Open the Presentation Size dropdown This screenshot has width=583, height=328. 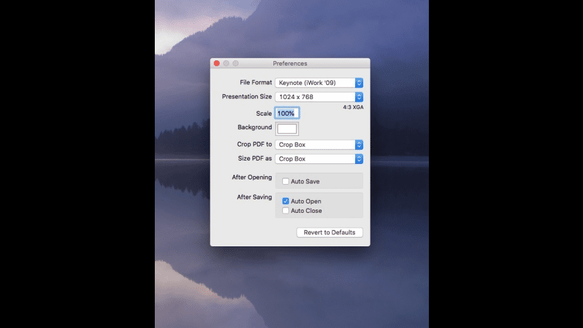click(x=319, y=96)
